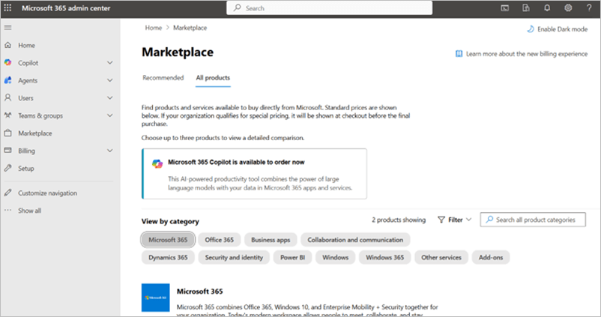Click Customize navigation in sidebar
Viewport: 601px width, 317px height.
(x=47, y=193)
